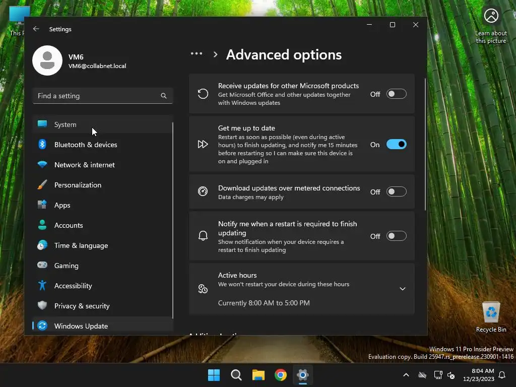Select Windows Update in sidebar
Image resolution: width=516 pixels, height=387 pixels.
[x=103, y=326]
